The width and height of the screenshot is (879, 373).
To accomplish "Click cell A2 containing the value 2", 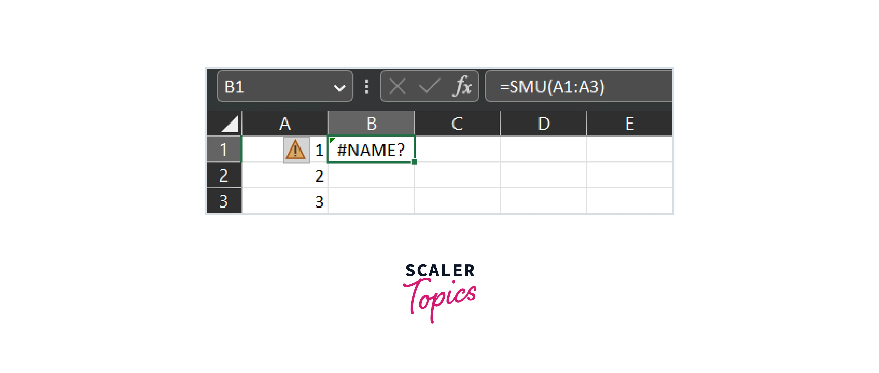I will pyautogui.click(x=285, y=175).
